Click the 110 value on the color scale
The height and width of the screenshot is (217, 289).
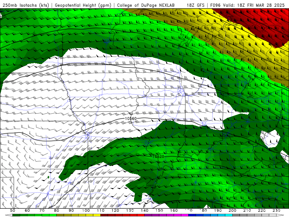point(100,210)
